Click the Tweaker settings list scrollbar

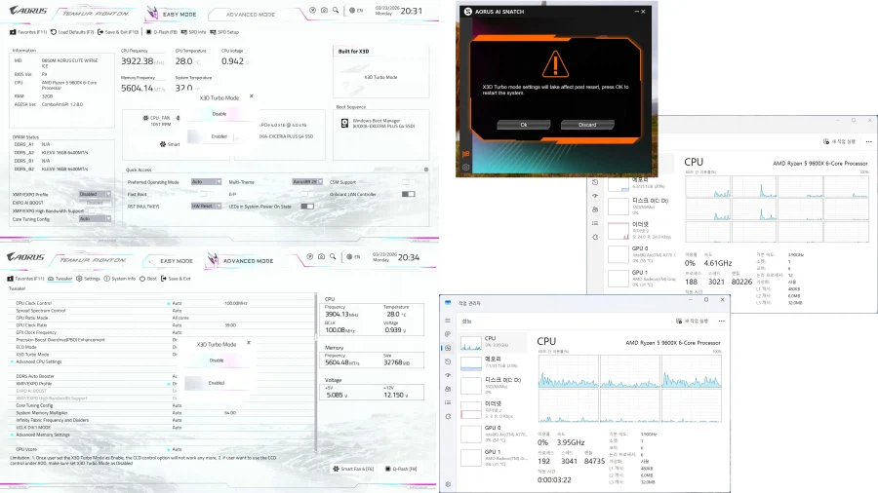316,372
